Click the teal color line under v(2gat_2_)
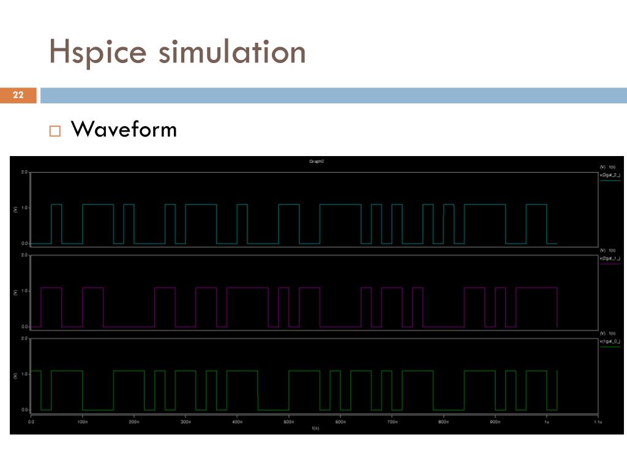The height and width of the screenshot is (470, 627). [x=610, y=181]
